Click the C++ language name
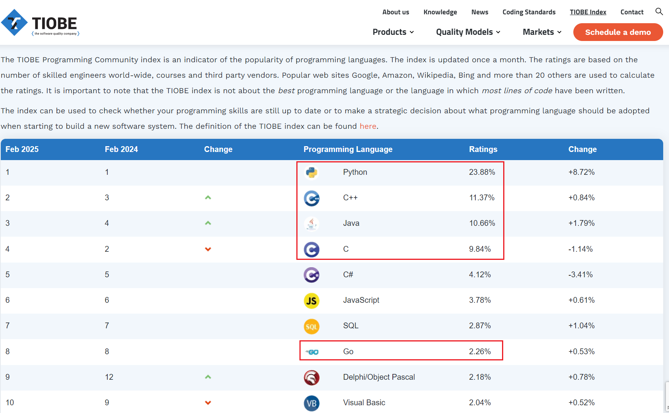 (350, 198)
